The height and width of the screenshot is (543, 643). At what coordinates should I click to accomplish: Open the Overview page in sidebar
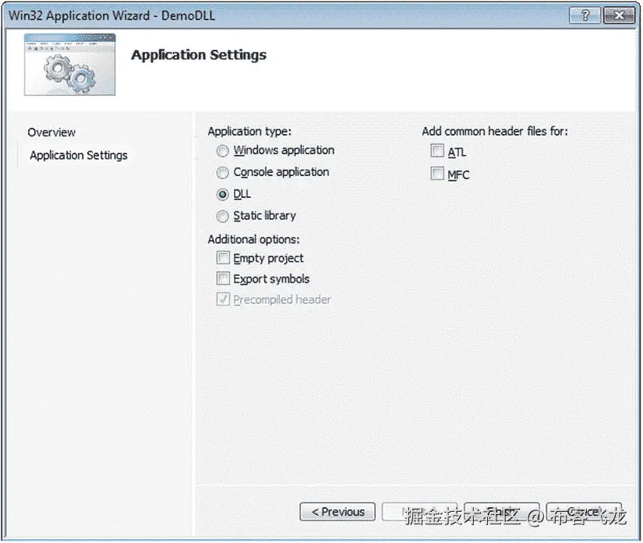click(51, 132)
